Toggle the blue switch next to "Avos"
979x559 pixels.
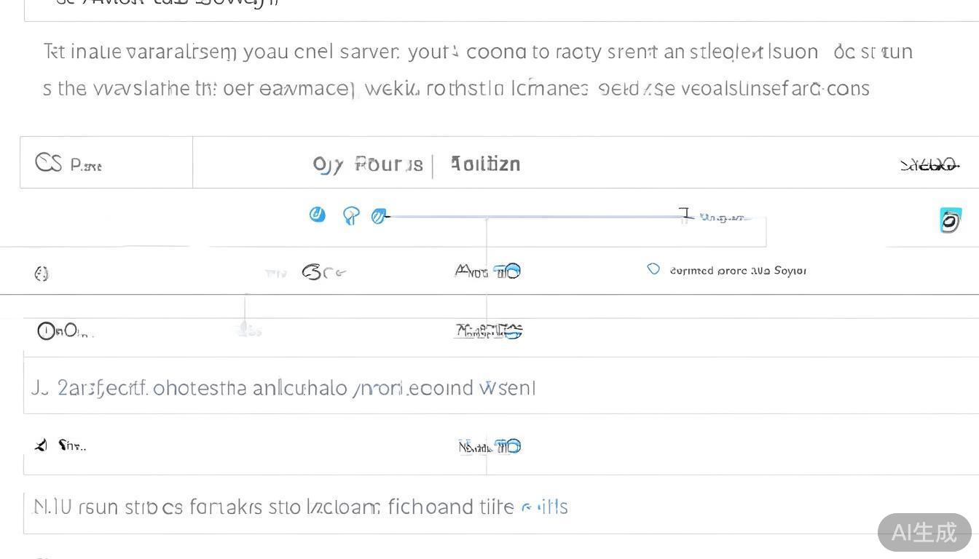point(508,271)
